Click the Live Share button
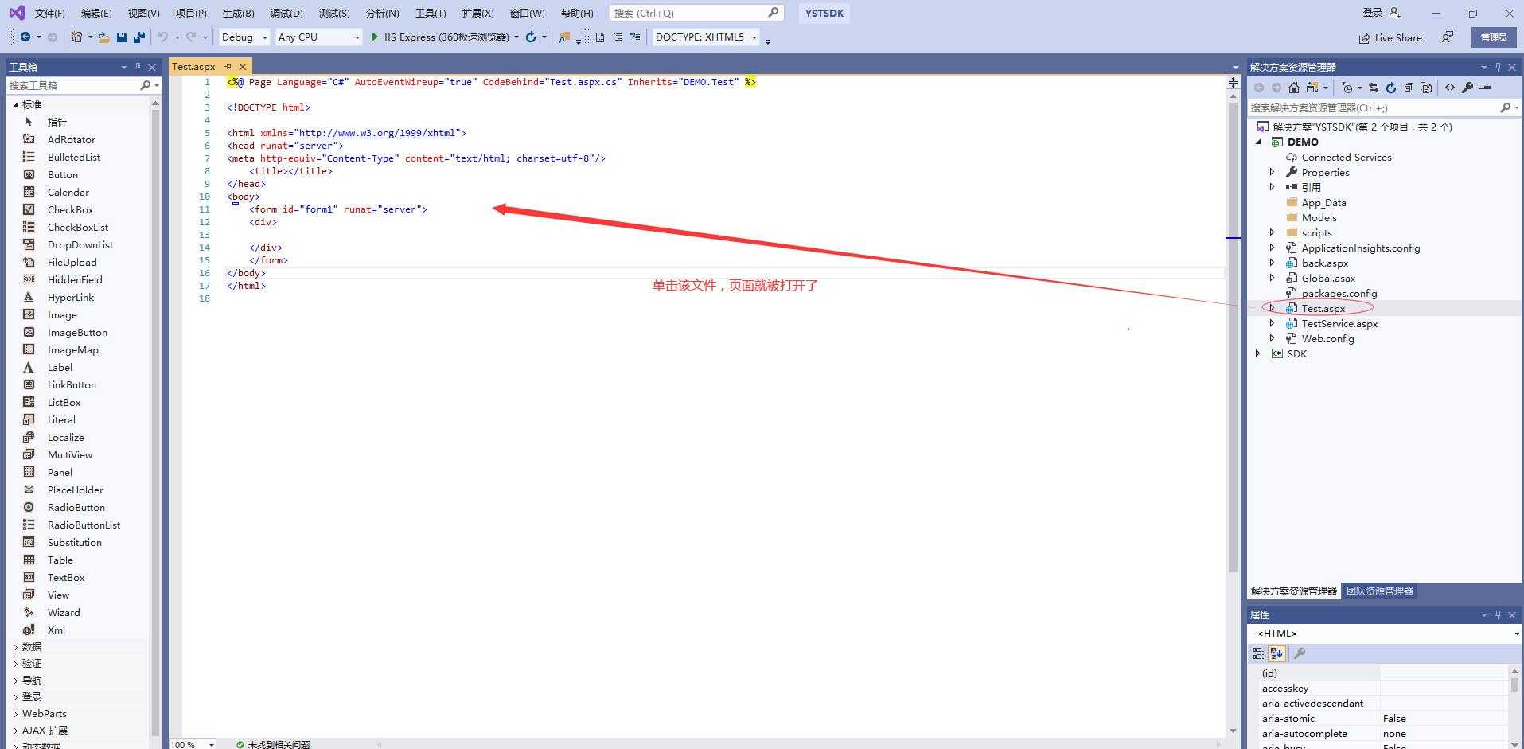 [x=1390, y=37]
